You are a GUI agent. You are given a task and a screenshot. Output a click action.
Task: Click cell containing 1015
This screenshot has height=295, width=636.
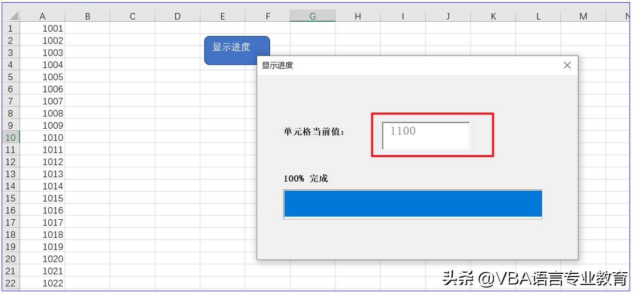point(42,198)
